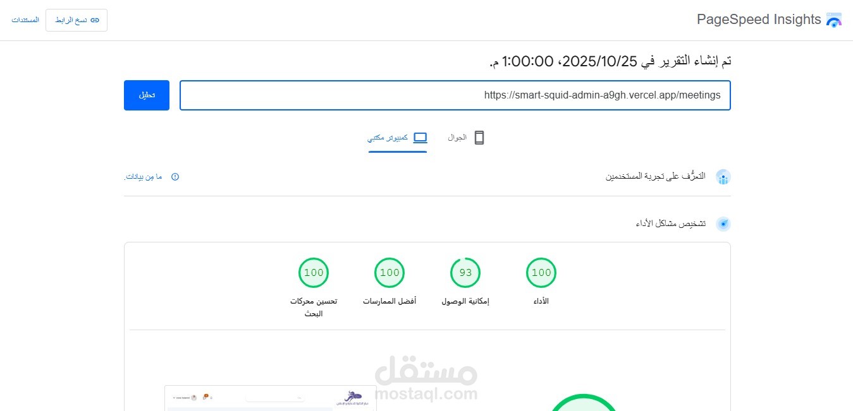Select the كمبيوتر مكتبي desktop tab
The image size is (853, 411).
(x=398, y=138)
